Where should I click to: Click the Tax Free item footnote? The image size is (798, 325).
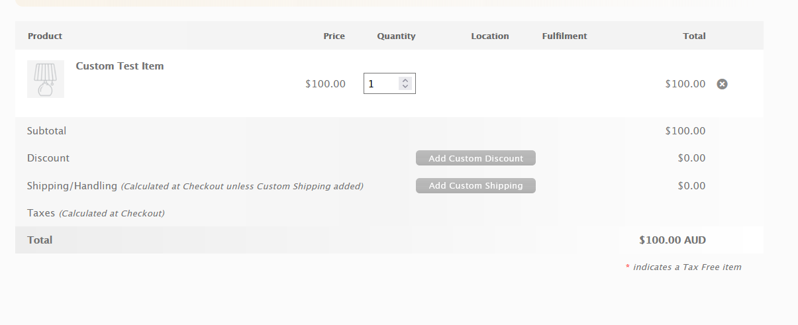[683, 267]
